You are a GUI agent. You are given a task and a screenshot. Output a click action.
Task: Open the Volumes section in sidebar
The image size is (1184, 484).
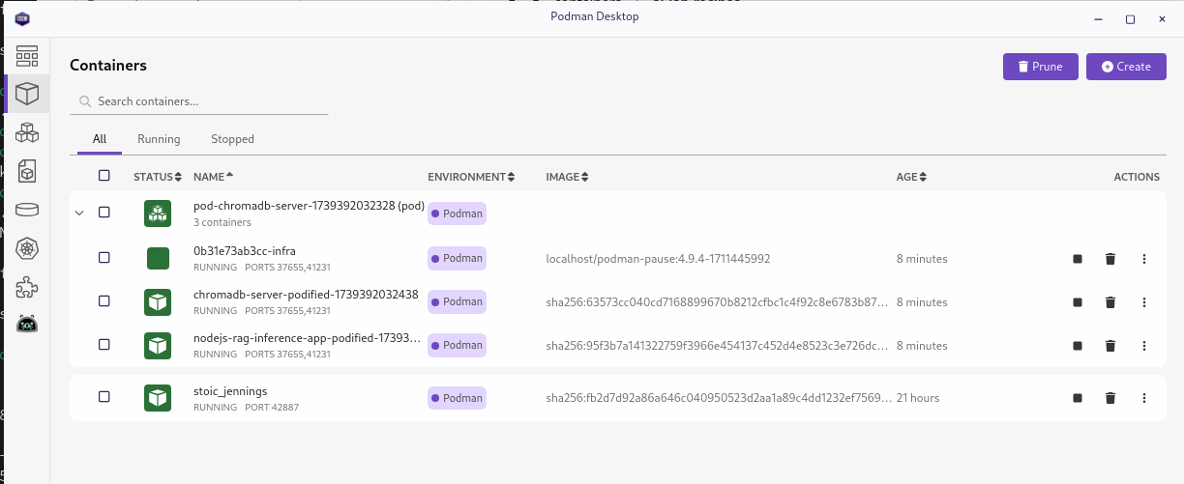point(27,211)
